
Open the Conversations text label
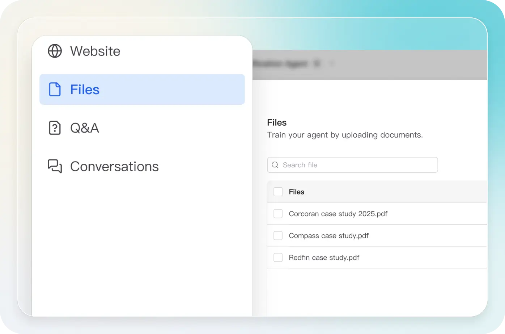114,166
